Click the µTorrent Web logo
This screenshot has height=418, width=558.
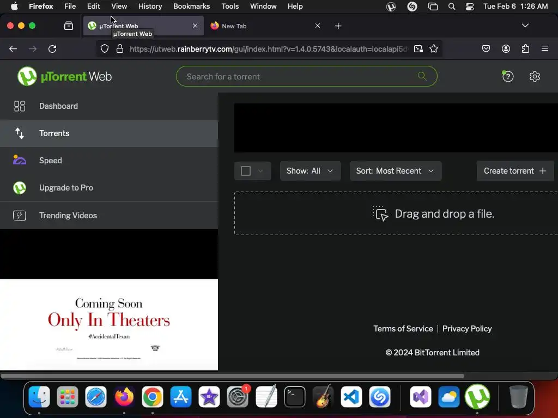pos(64,76)
